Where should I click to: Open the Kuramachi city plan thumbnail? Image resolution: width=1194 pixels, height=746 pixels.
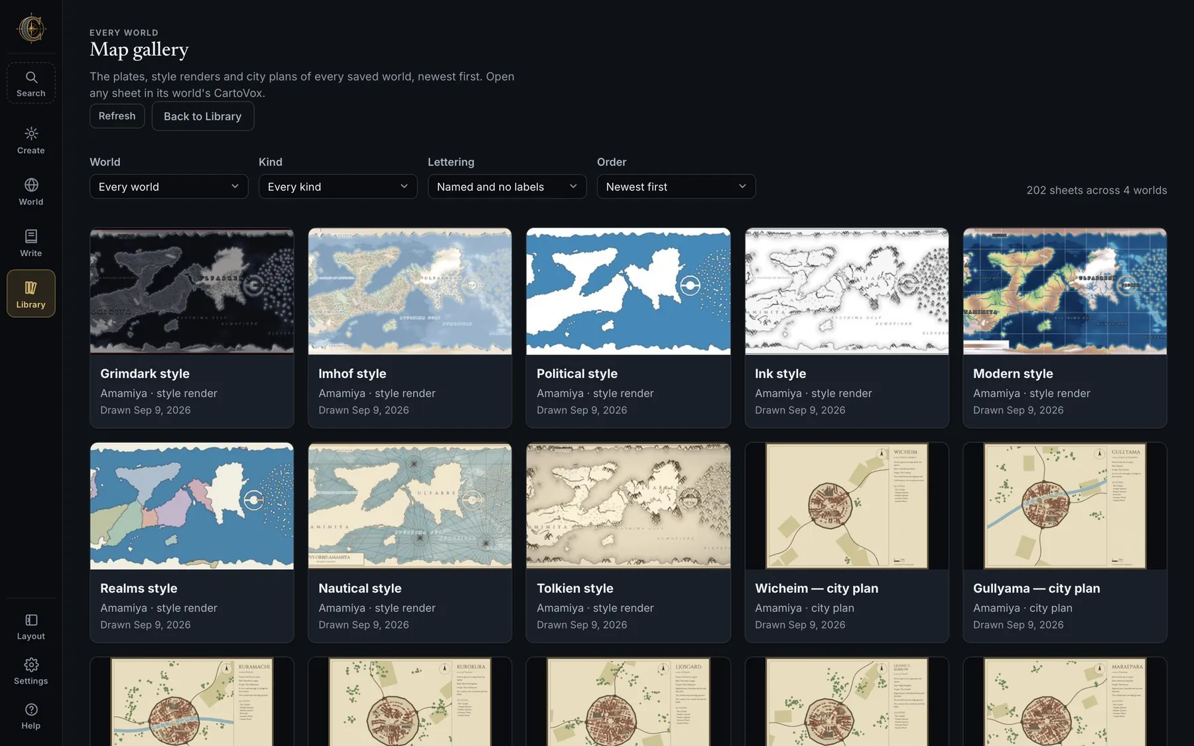[x=192, y=702]
